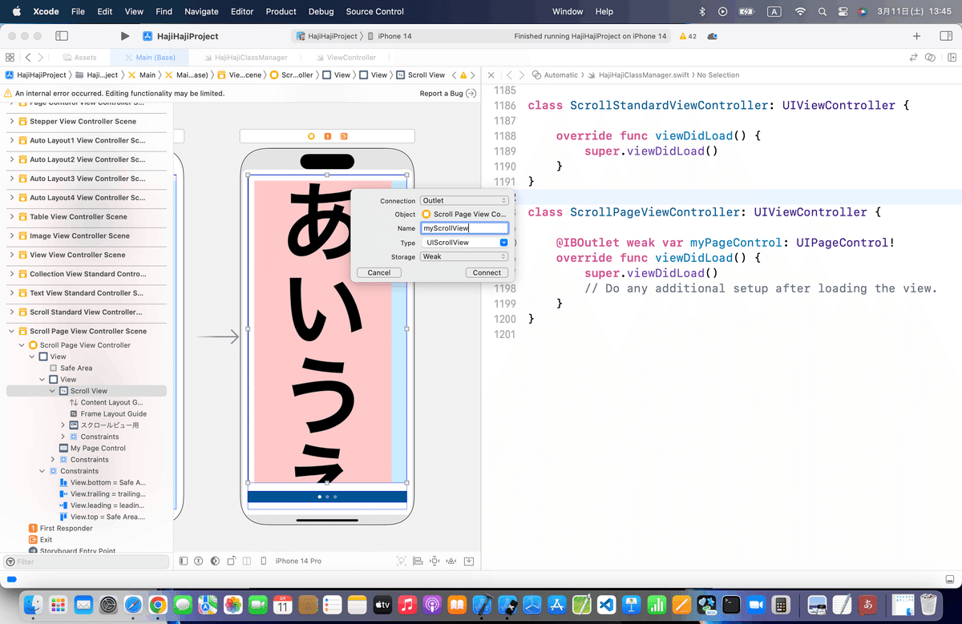Close the assistant editor with the X

(491, 75)
